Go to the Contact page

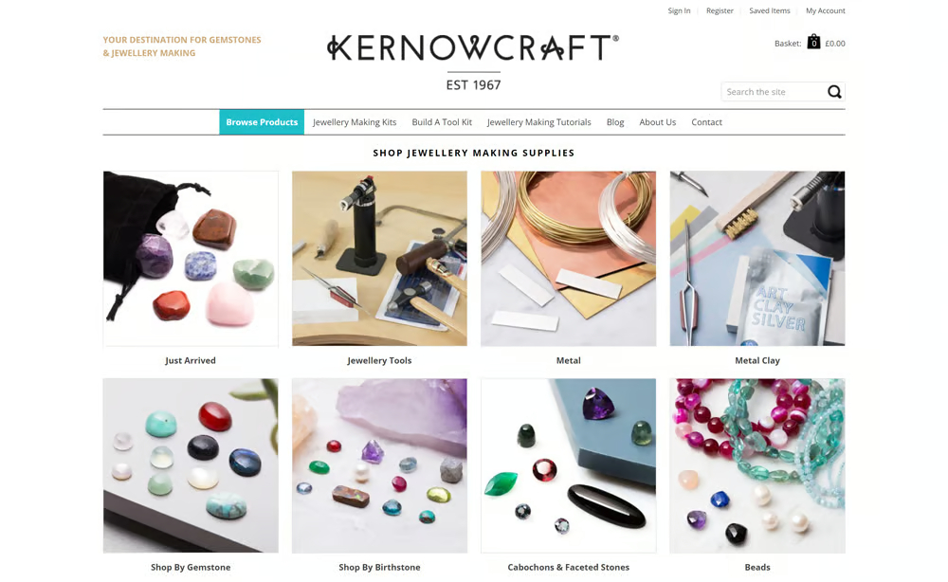(707, 122)
